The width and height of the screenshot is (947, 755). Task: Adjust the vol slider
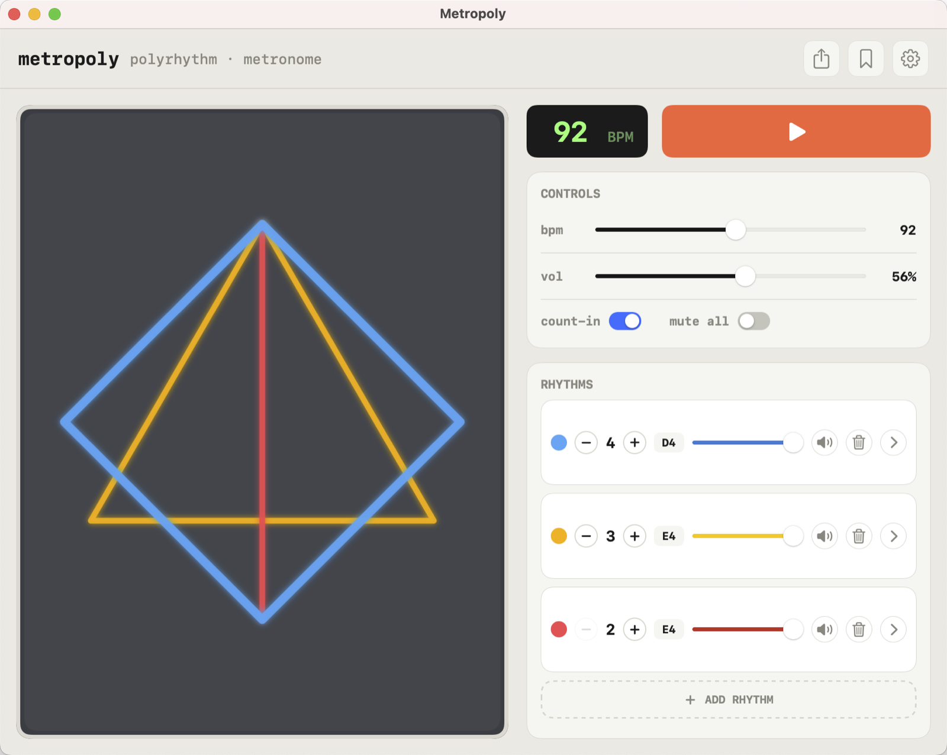730,276
